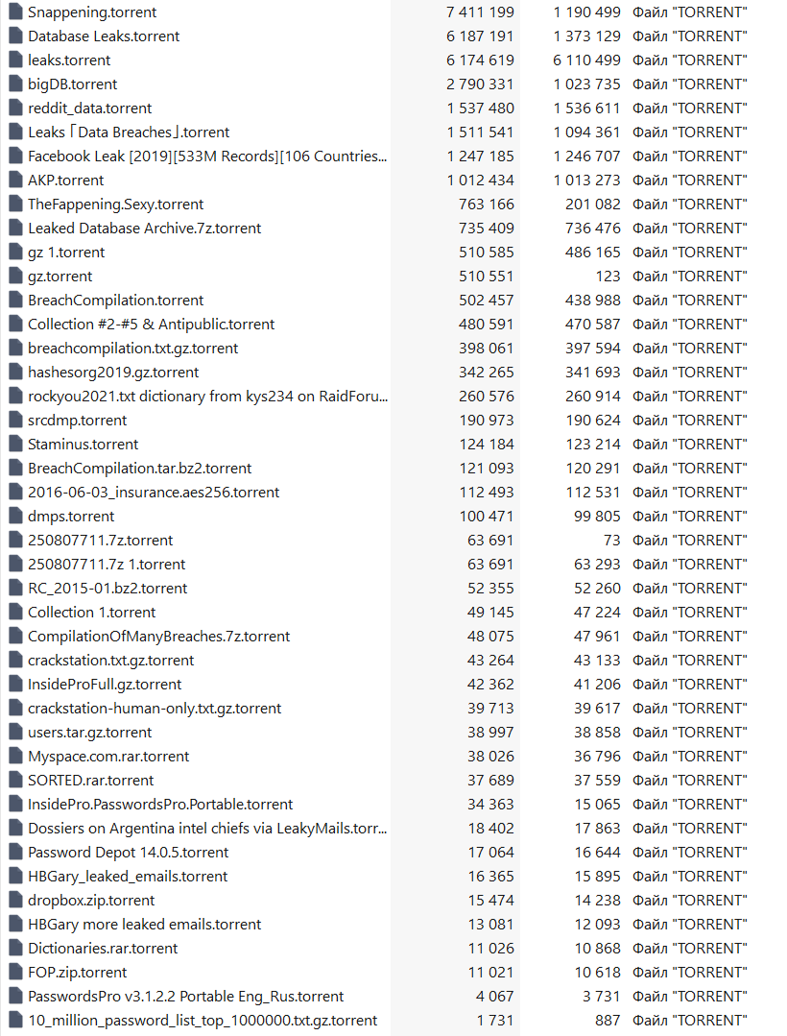Select the icon of reddit_data.torrent
The width and height of the screenshot is (787, 1036).
click(16, 108)
